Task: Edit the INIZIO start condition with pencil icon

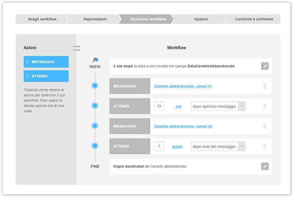Action: pos(265,66)
